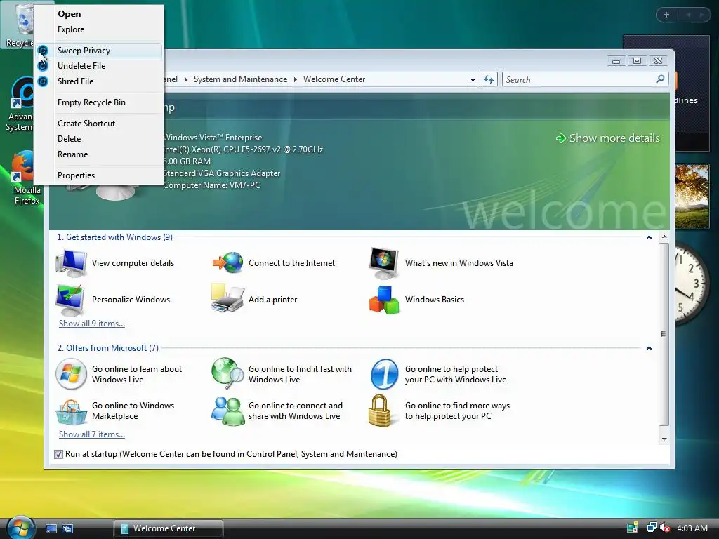The width and height of the screenshot is (719, 539).
Task: Toggle Run at startup checkbox
Action: coord(58,454)
